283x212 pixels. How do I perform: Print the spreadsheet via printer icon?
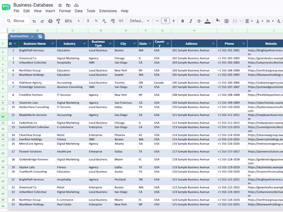click(x=50, y=21)
